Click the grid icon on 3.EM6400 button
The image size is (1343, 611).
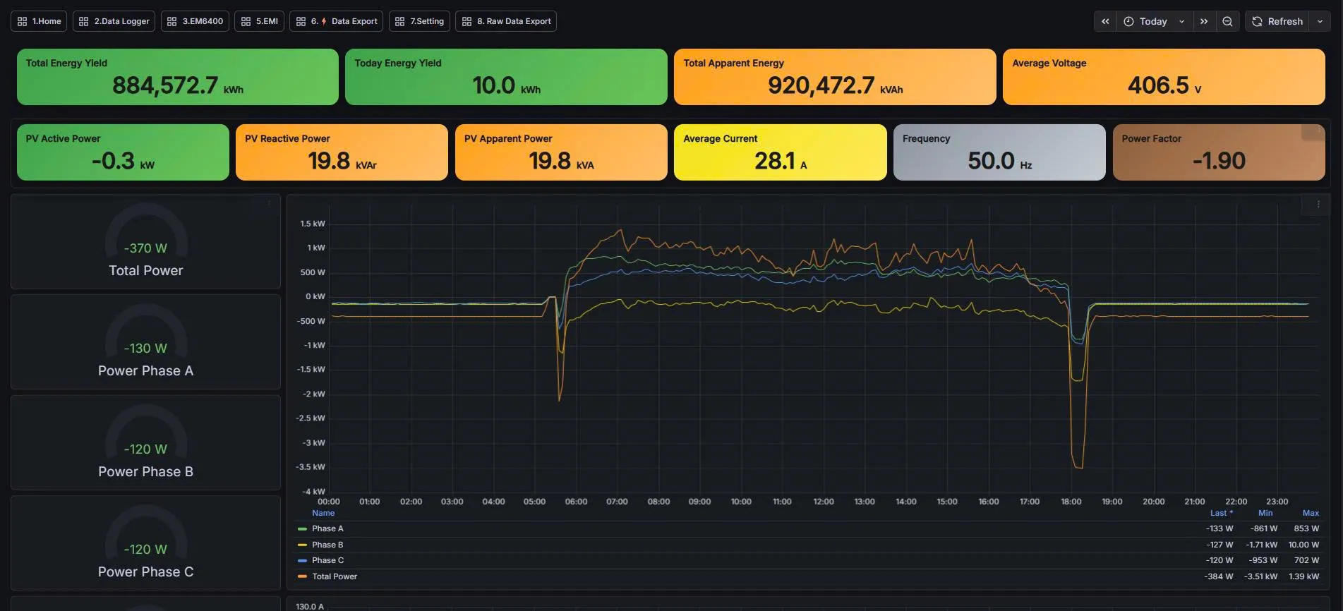(172, 21)
